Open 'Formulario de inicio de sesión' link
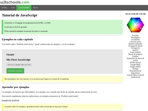148x111 pixels. (x=135, y=59)
